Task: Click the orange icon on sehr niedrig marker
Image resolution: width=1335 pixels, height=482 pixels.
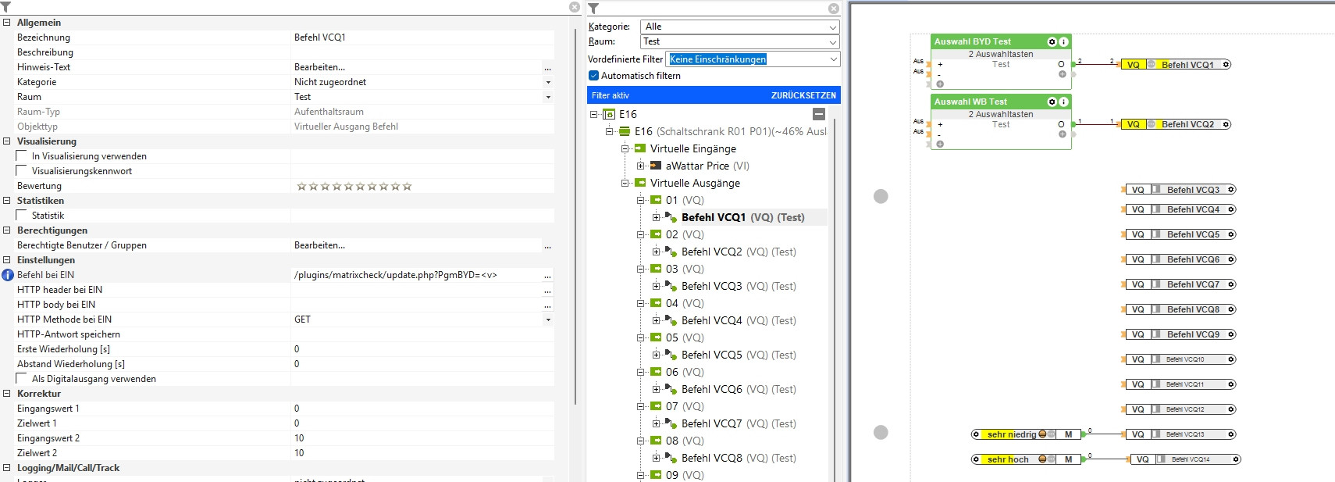Action: [1042, 434]
